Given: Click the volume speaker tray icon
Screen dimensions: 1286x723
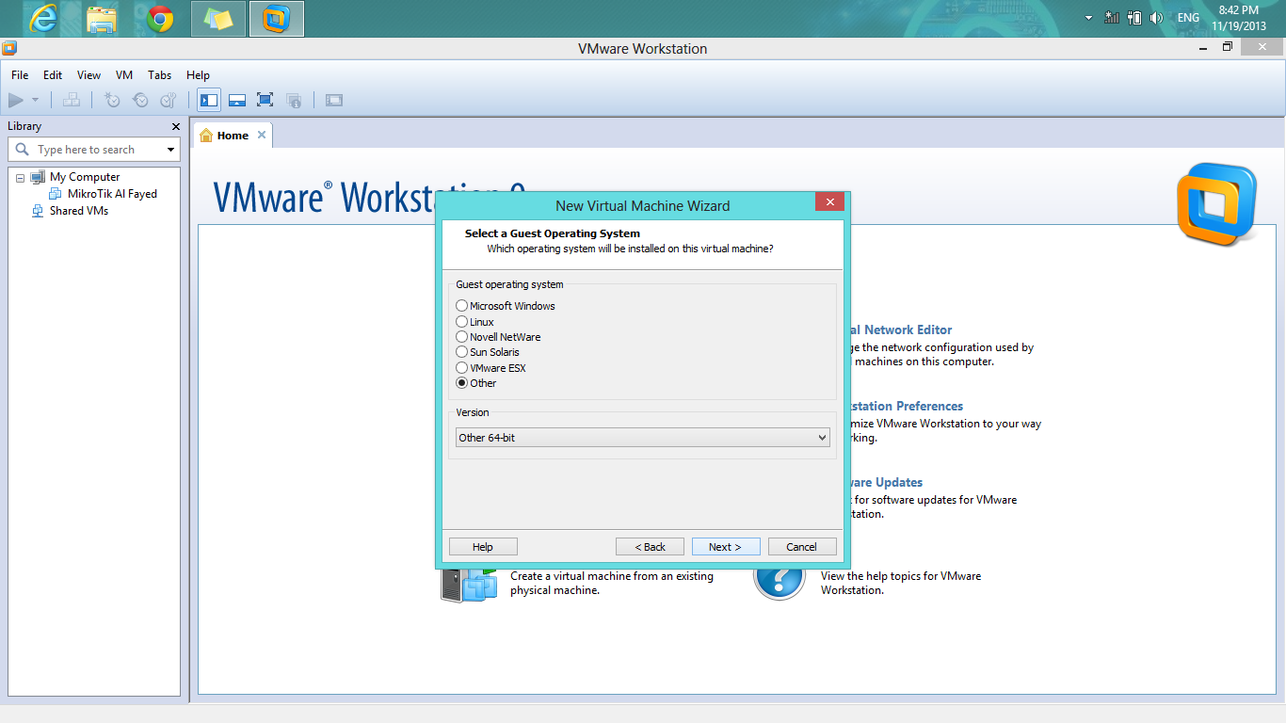Looking at the screenshot, I should pos(1157,18).
